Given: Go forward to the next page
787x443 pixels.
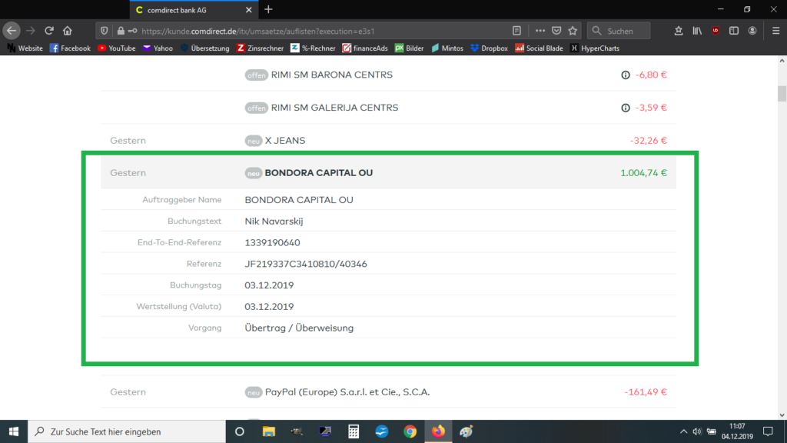Looking at the screenshot, I should tap(31, 31).
